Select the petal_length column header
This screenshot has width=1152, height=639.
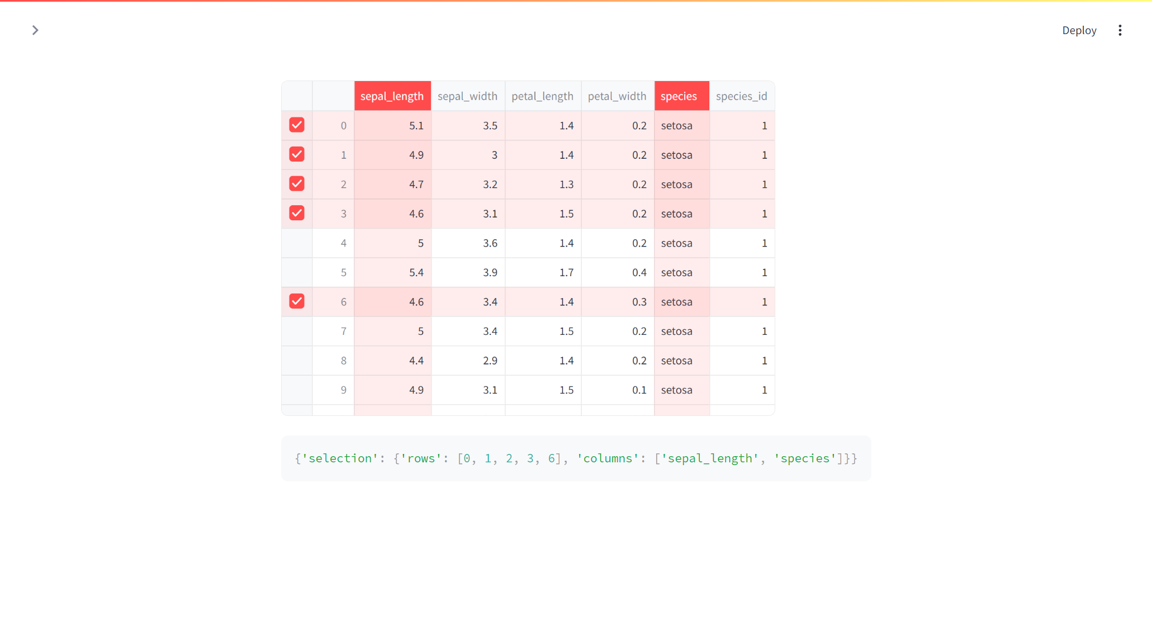pos(542,96)
